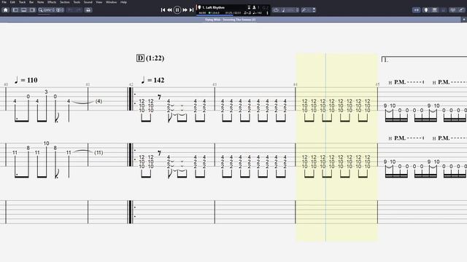Show the keyboard view

tap(435, 9)
